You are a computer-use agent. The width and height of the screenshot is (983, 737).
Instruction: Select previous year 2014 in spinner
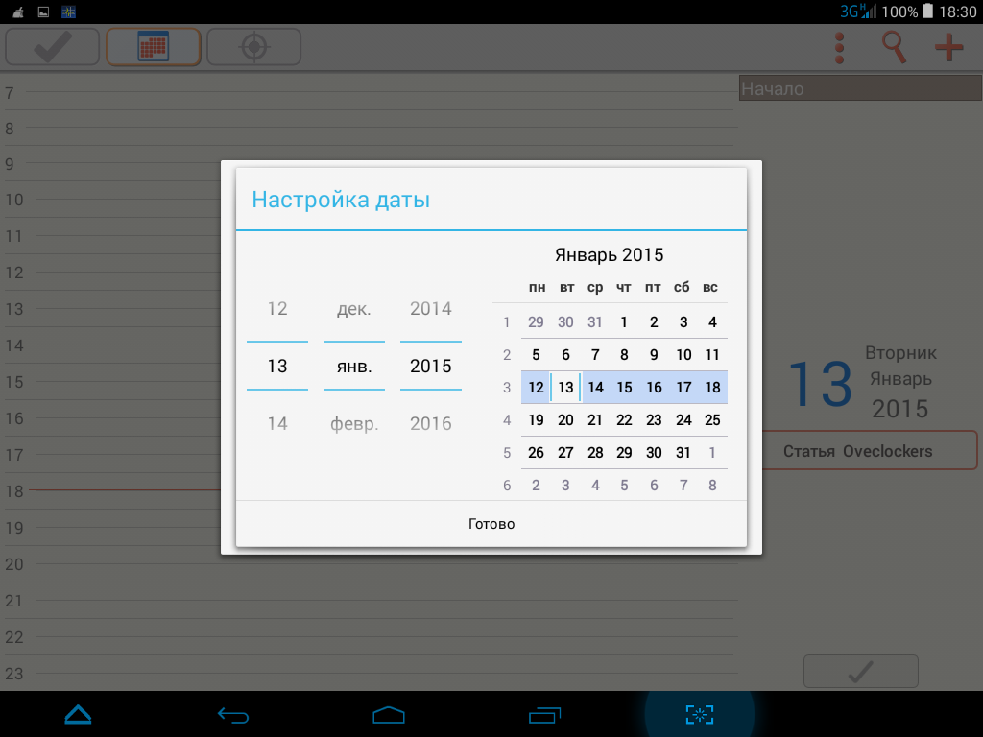(431, 308)
